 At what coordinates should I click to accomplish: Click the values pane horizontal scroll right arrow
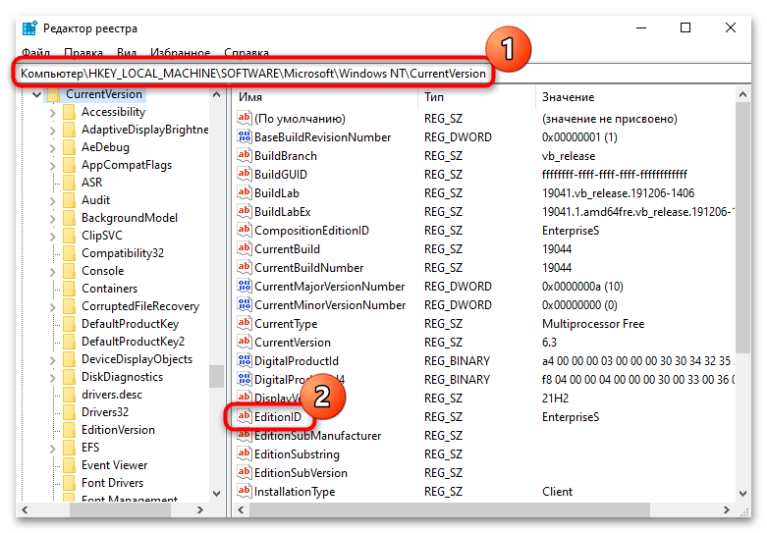point(727,509)
